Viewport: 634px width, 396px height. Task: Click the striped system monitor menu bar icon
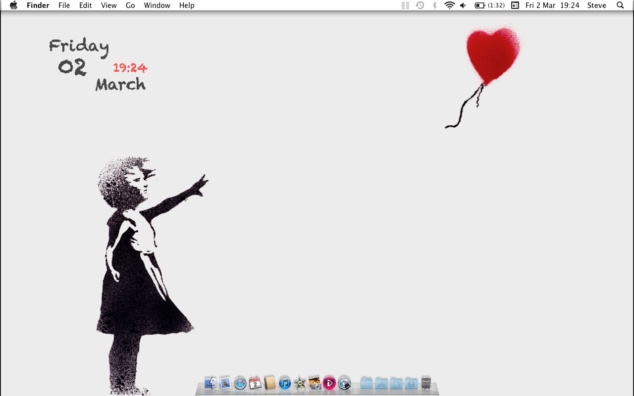coord(405,5)
